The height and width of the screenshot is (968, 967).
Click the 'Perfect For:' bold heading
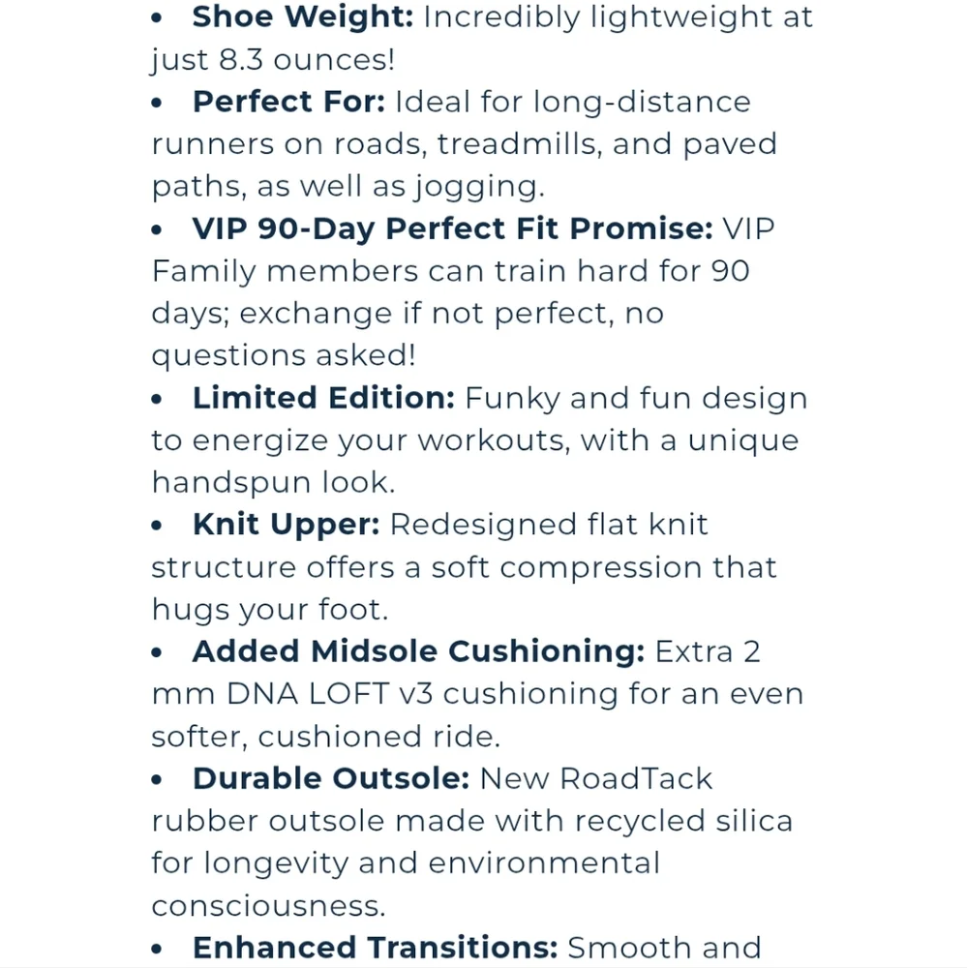(289, 102)
